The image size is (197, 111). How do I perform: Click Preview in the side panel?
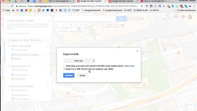pyautogui.click(x=36, y=40)
